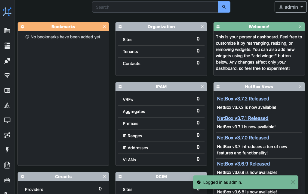The image size is (308, 194).
Task: Open the NetBox v3.7.2 Released link
Action: point(243,99)
